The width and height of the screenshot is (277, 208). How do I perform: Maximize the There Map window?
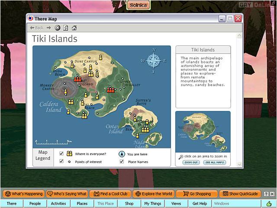pyautogui.click(x=230, y=18)
